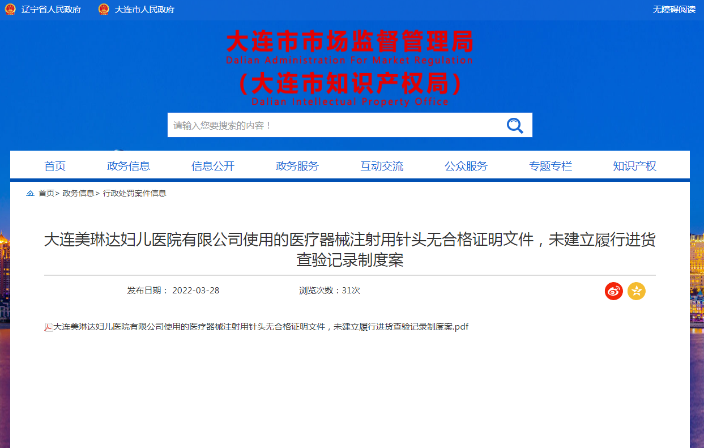704x448 pixels.
Task: Click Liaoning Province government emblem icon
Action: tap(10, 10)
